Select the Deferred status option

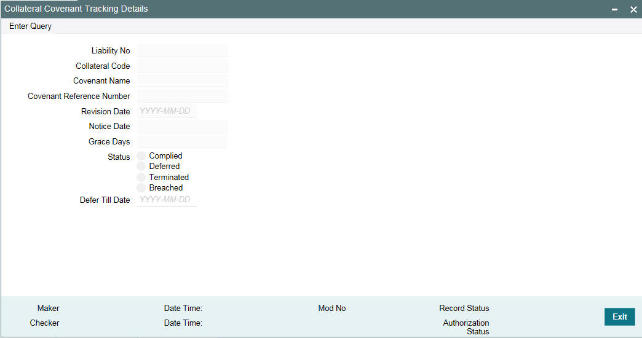click(x=141, y=166)
